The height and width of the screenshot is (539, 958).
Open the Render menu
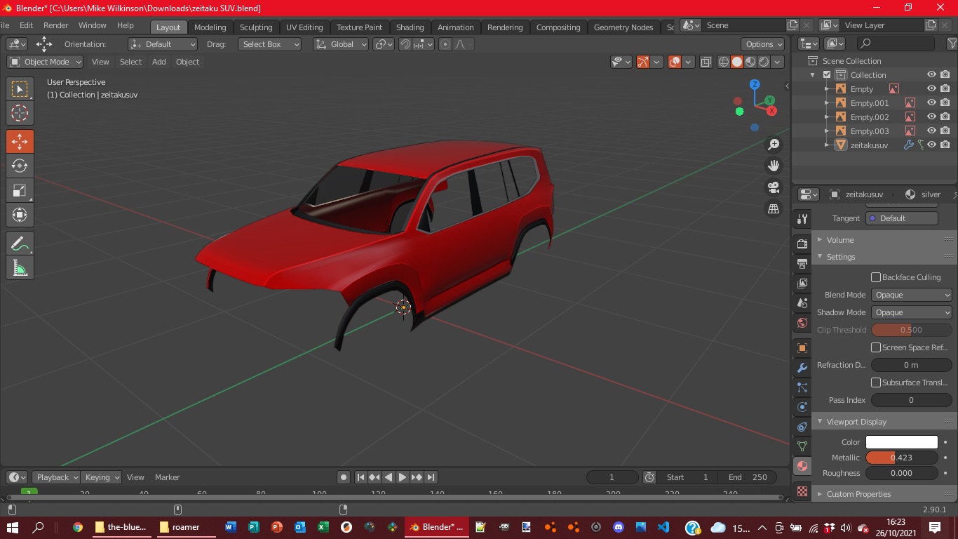coord(56,25)
